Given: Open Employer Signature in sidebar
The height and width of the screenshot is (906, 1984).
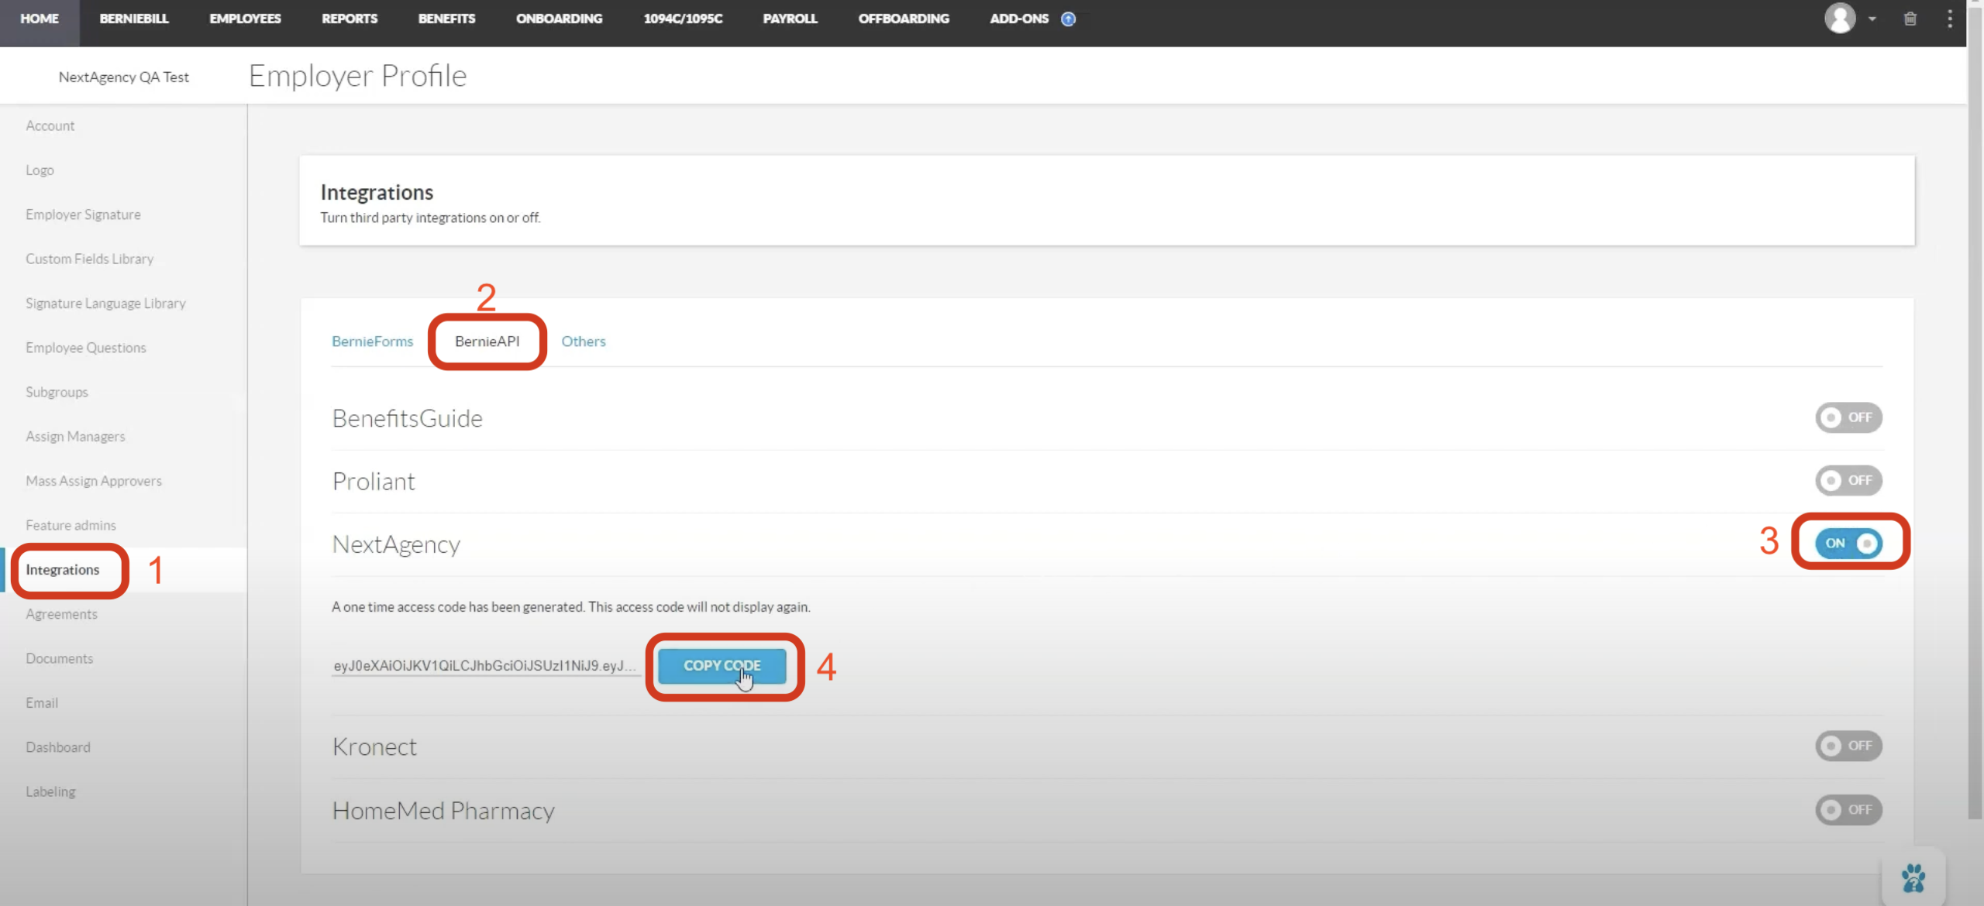Looking at the screenshot, I should pos(83,214).
